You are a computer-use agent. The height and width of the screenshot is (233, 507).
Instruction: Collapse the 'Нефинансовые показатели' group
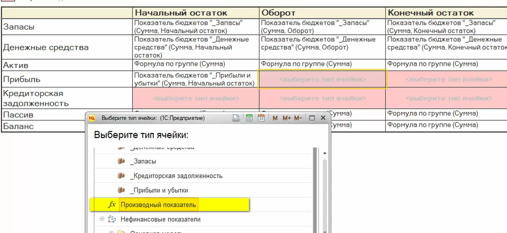(102, 219)
